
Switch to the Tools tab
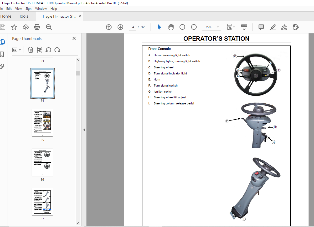click(x=24, y=16)
